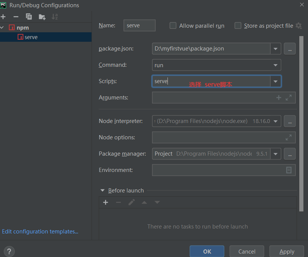Image resolution: width=308 pixels, height=257 pixels.
Task: Click into the Name input field
Action: 139,25
